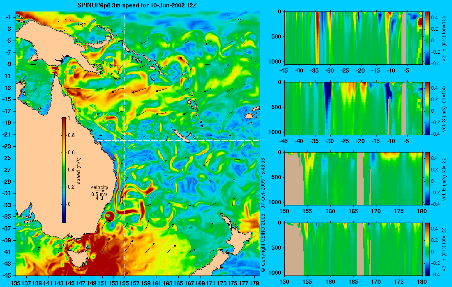Screen dimensions: 452x287
Task: Click the 500 depth tick of the top section
Action: (x=277, y=36)
